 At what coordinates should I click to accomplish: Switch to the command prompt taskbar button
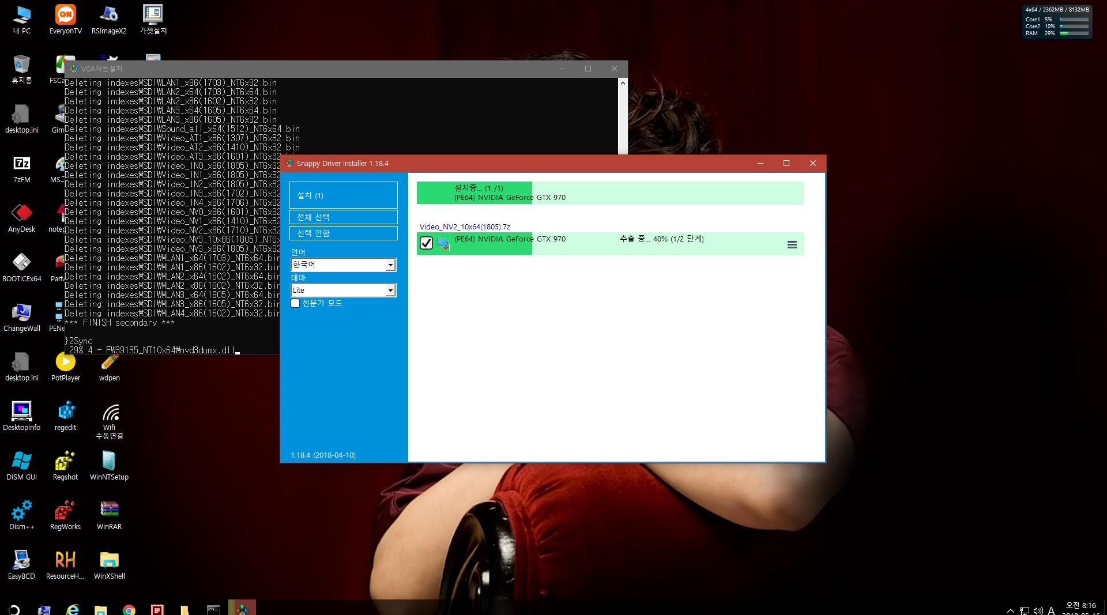214,609
